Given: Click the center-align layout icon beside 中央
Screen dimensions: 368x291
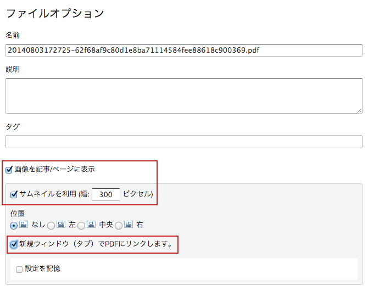Looking at the screenshot, I should tap(91, 225).
